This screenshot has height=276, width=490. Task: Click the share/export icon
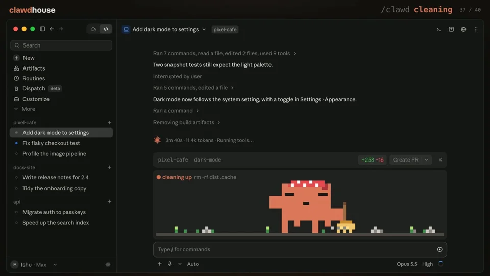point(451,29)
